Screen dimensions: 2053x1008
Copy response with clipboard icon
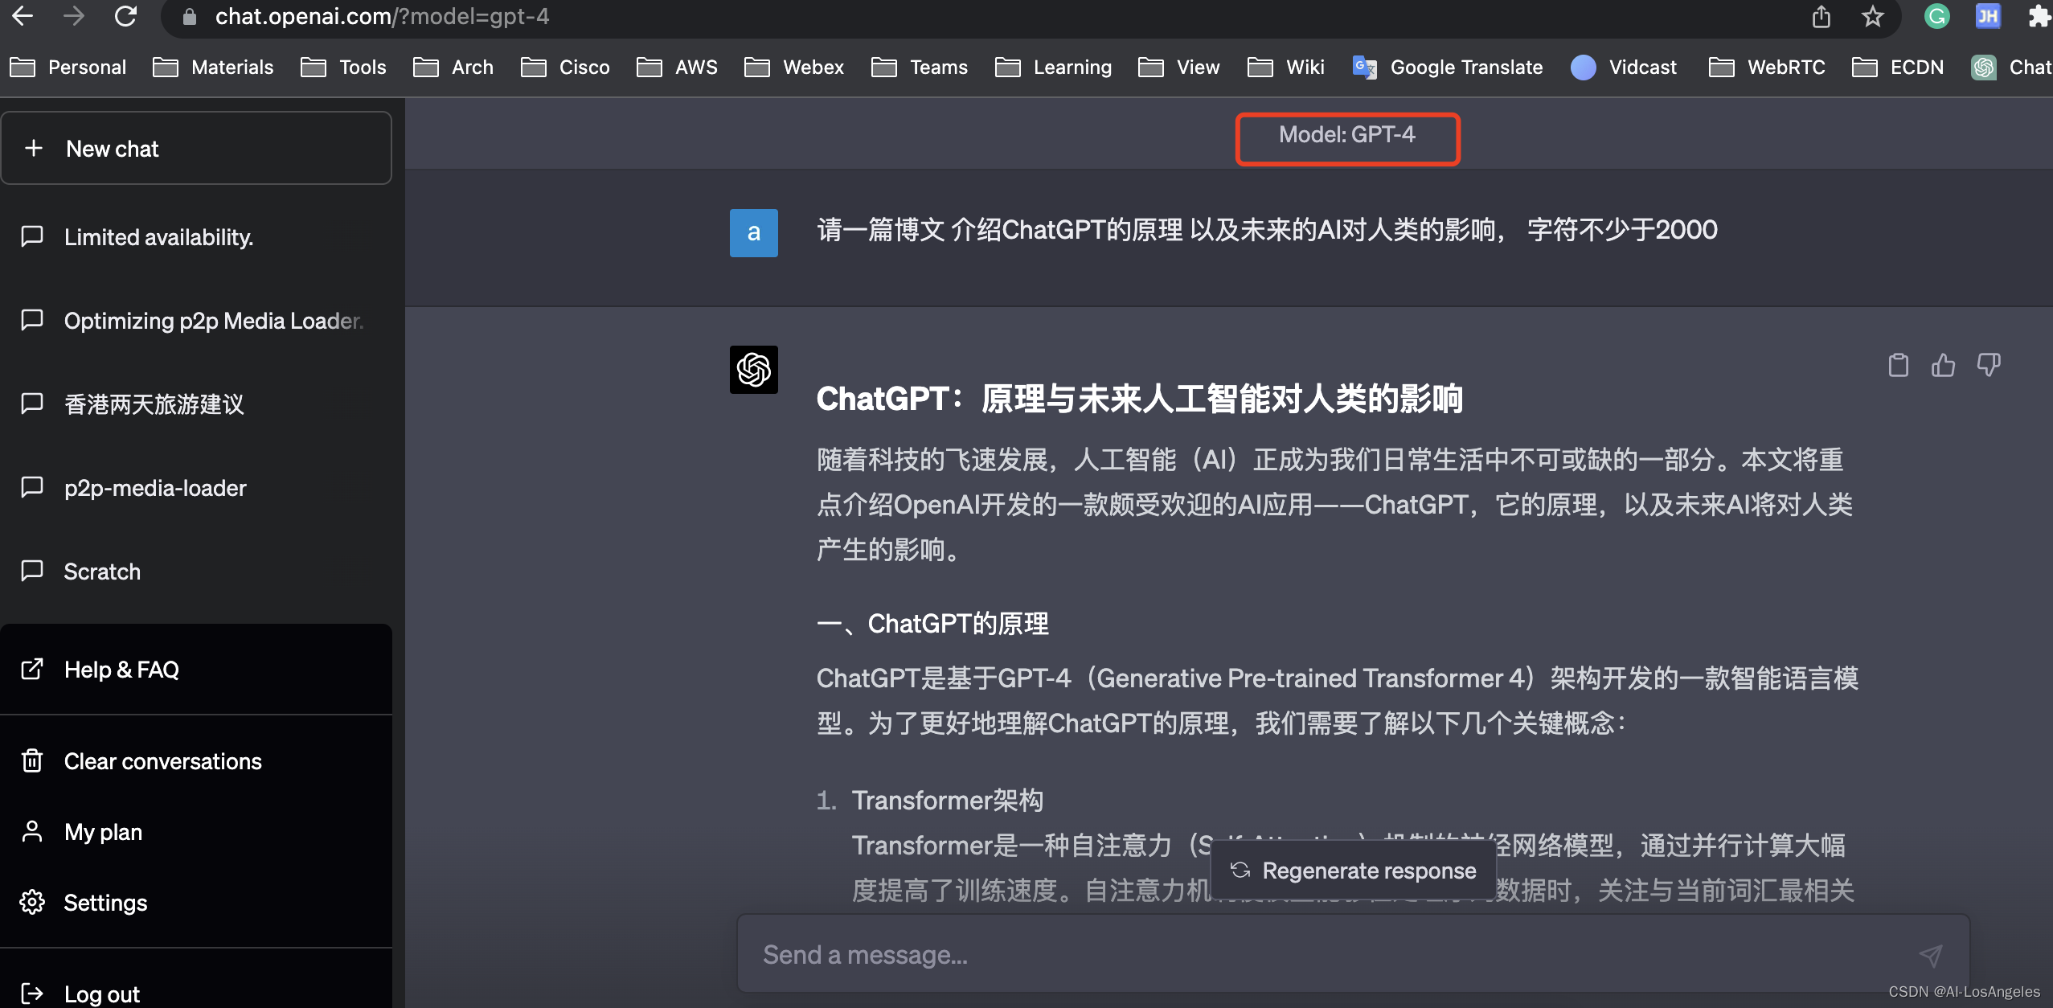tap(1898, 365)
